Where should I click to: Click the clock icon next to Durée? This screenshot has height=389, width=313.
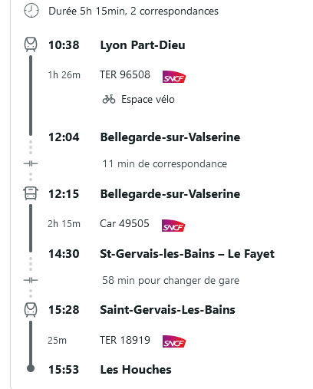click(31, 11)
